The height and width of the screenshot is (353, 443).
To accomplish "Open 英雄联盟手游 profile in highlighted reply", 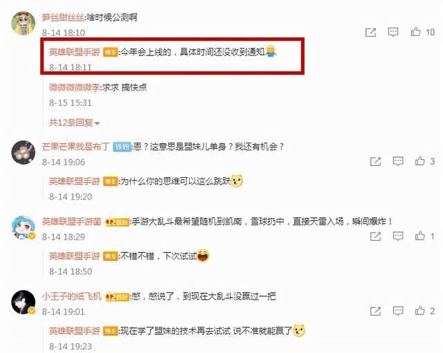I will pos(75,52).
